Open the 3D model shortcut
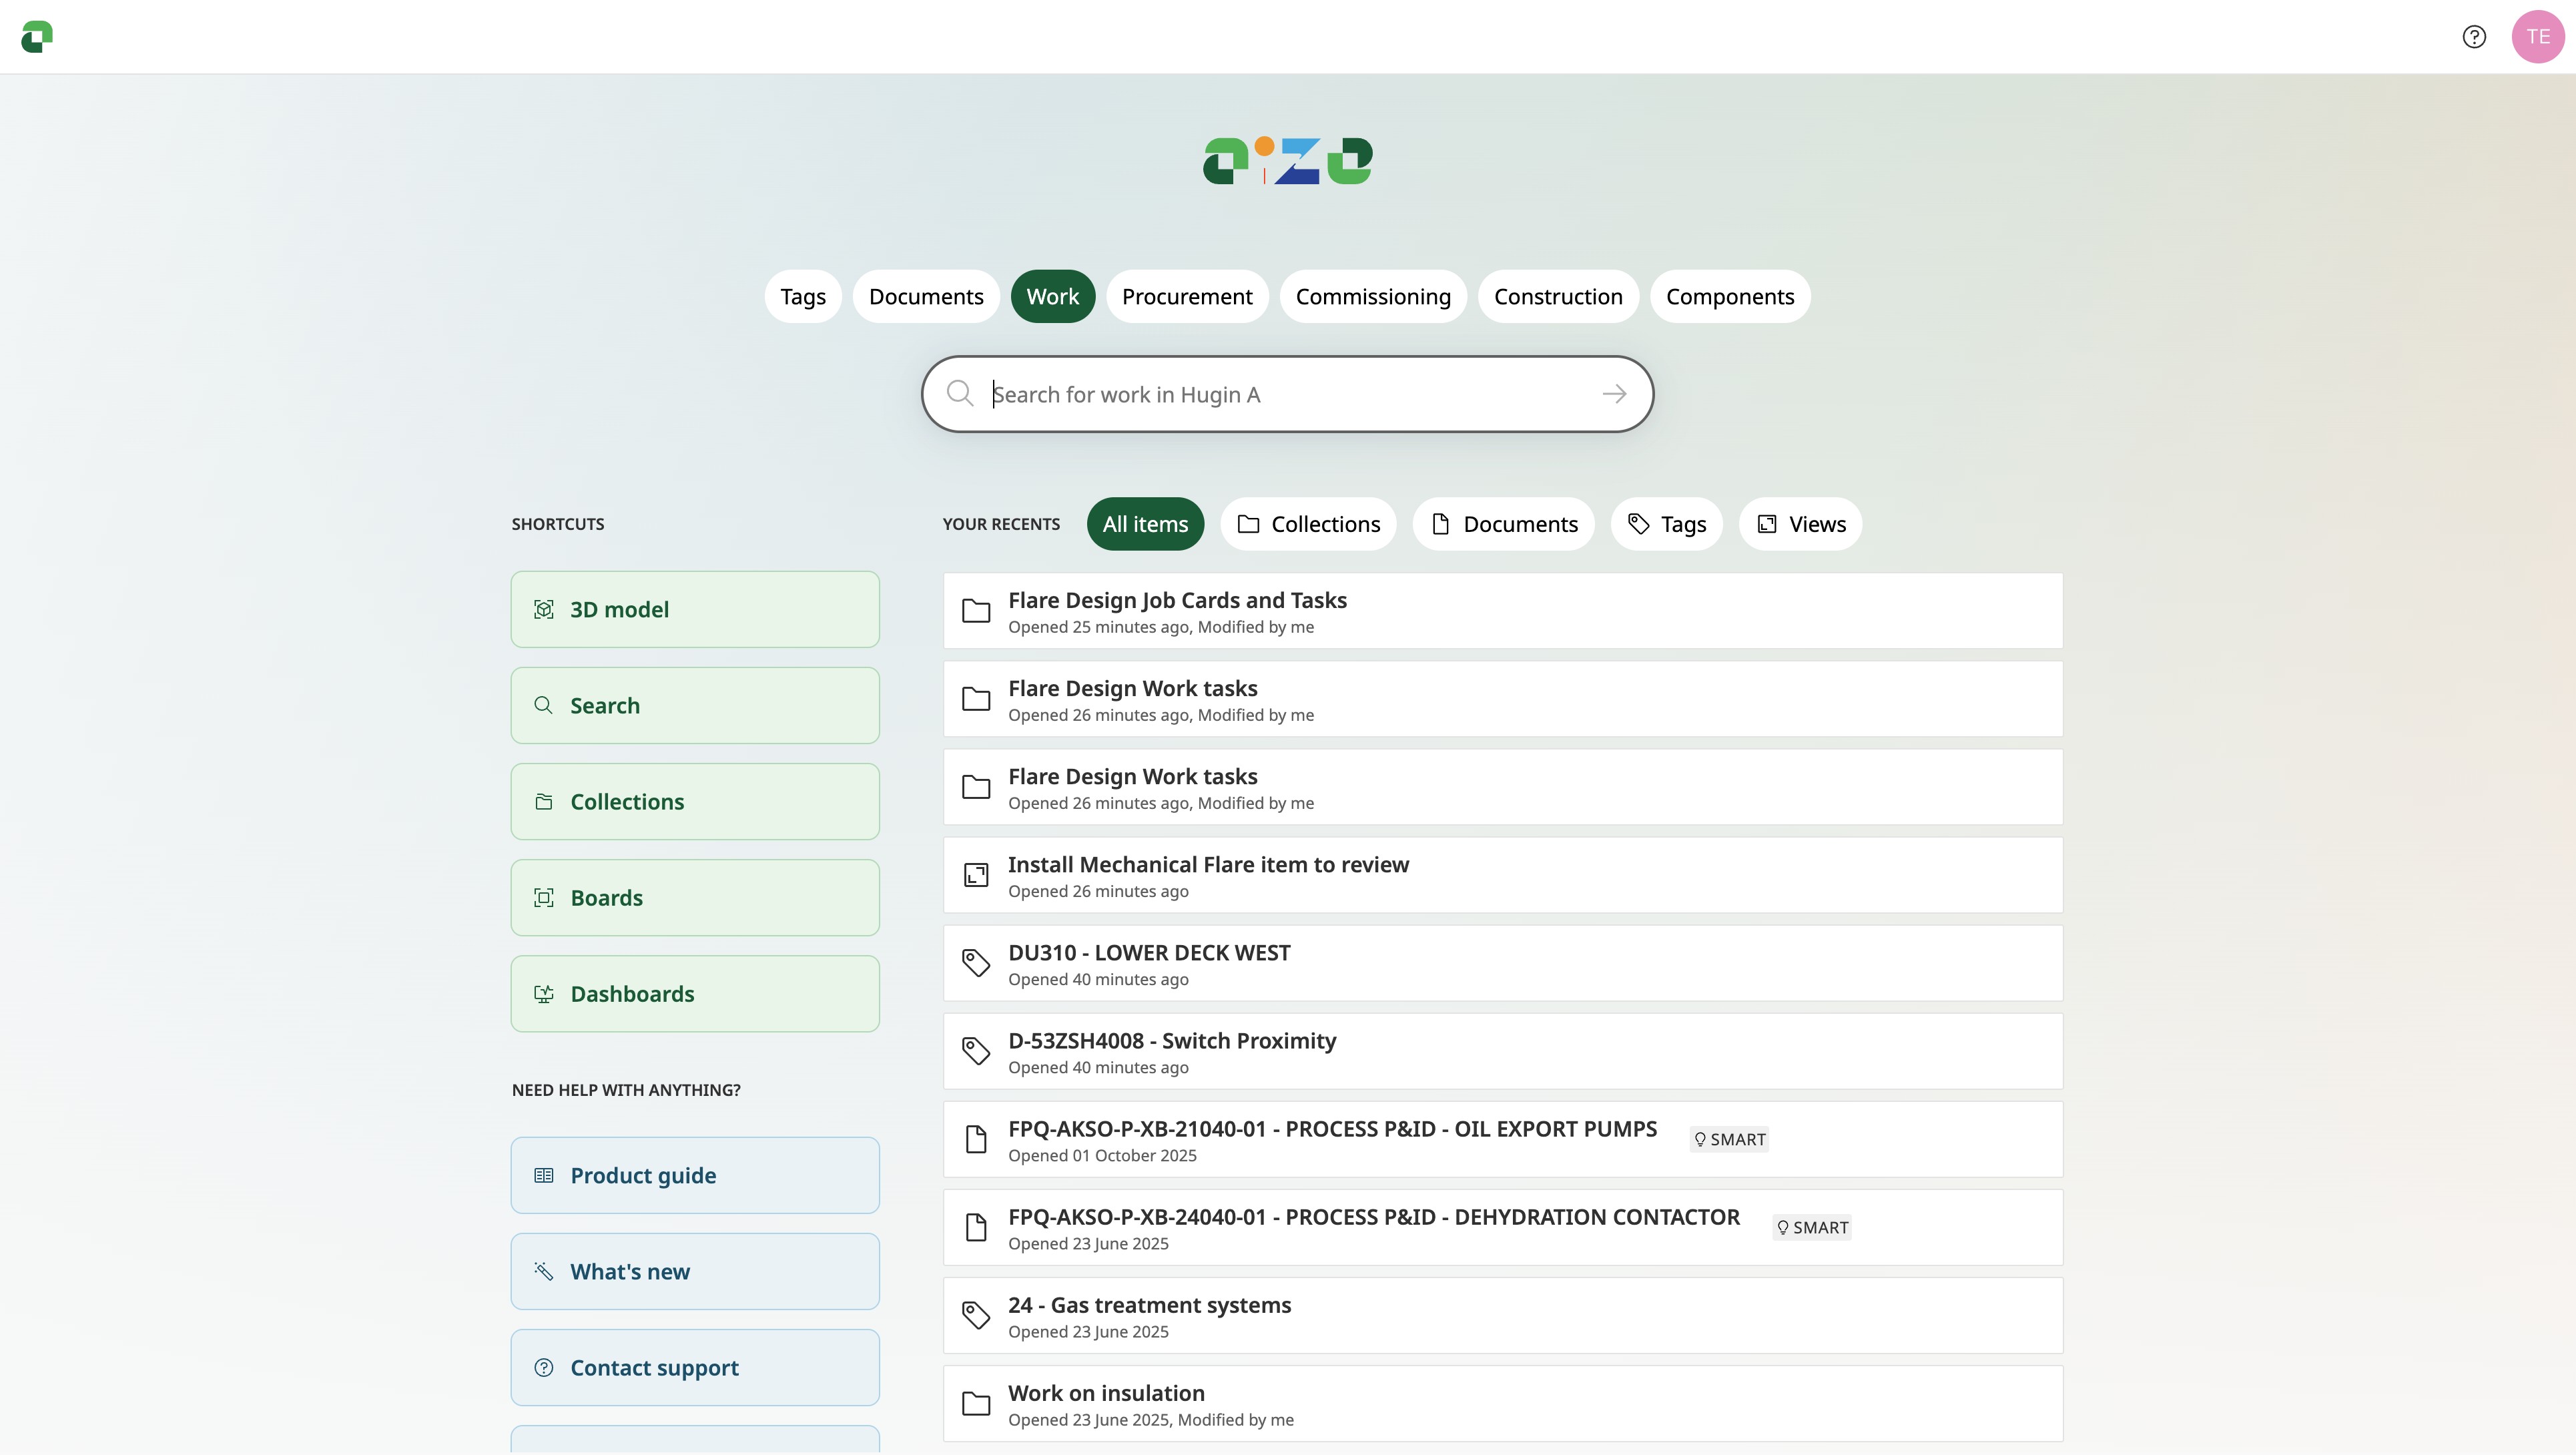The image size is (2576, 1455). point(694,609)
